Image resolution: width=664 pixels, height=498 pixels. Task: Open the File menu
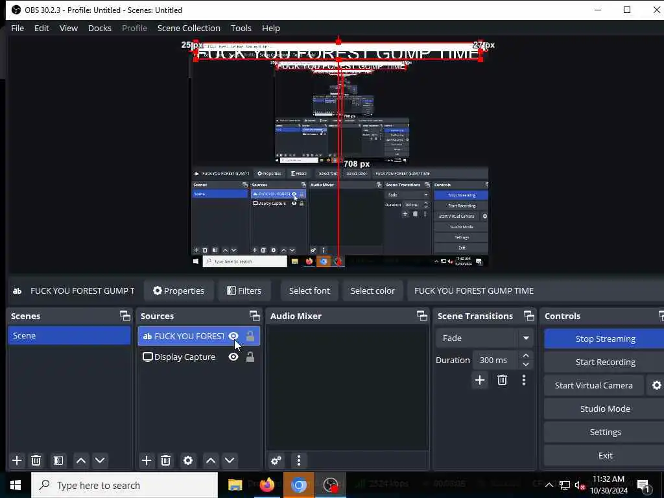(x=18, y=28)
